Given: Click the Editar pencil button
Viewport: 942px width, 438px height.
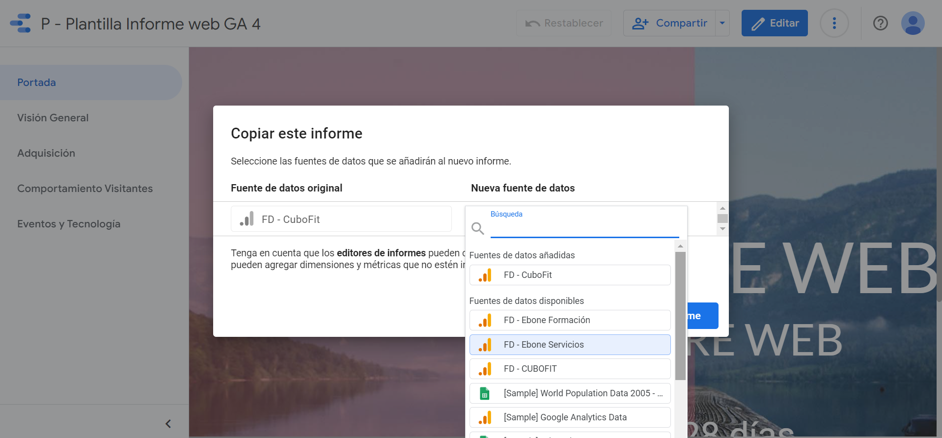Looking at the screenshot, I should click(774, 23).
